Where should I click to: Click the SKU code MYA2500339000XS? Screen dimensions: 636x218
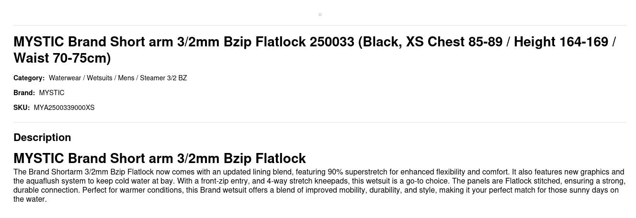pos(64,108)
